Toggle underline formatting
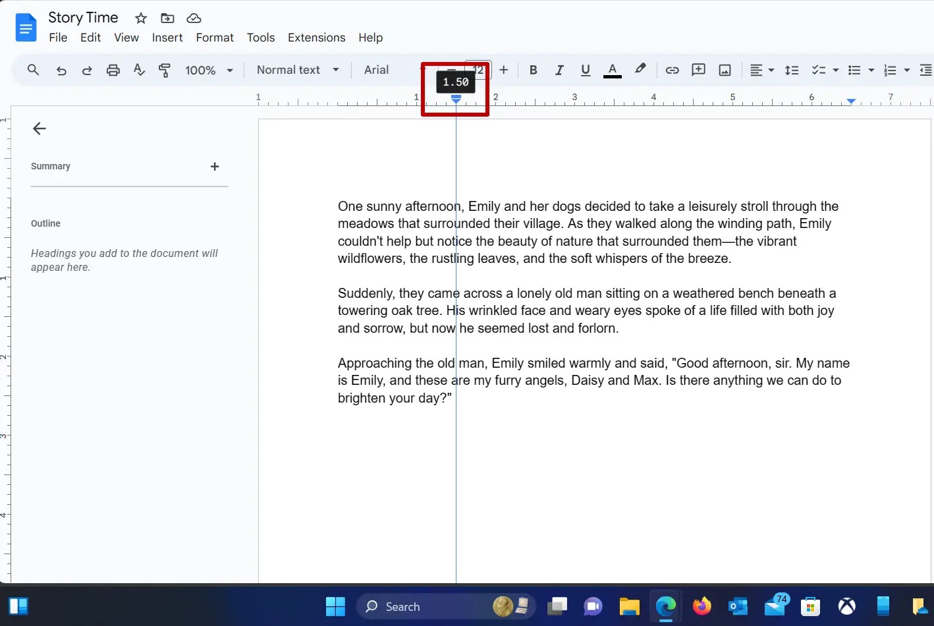 [x=585, y=70]
